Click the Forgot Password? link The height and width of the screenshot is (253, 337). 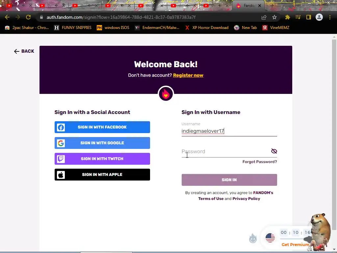pos(260,162)
